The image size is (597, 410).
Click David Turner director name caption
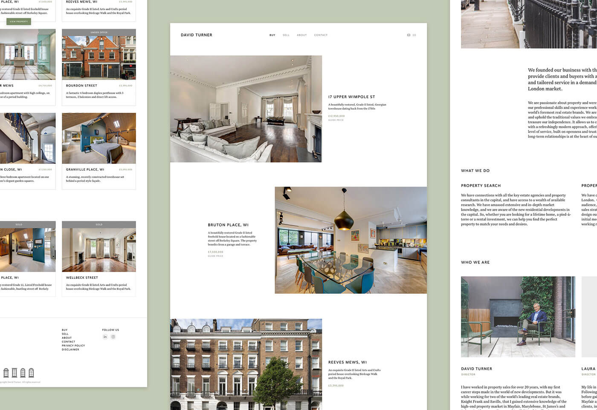coord(476,369)
